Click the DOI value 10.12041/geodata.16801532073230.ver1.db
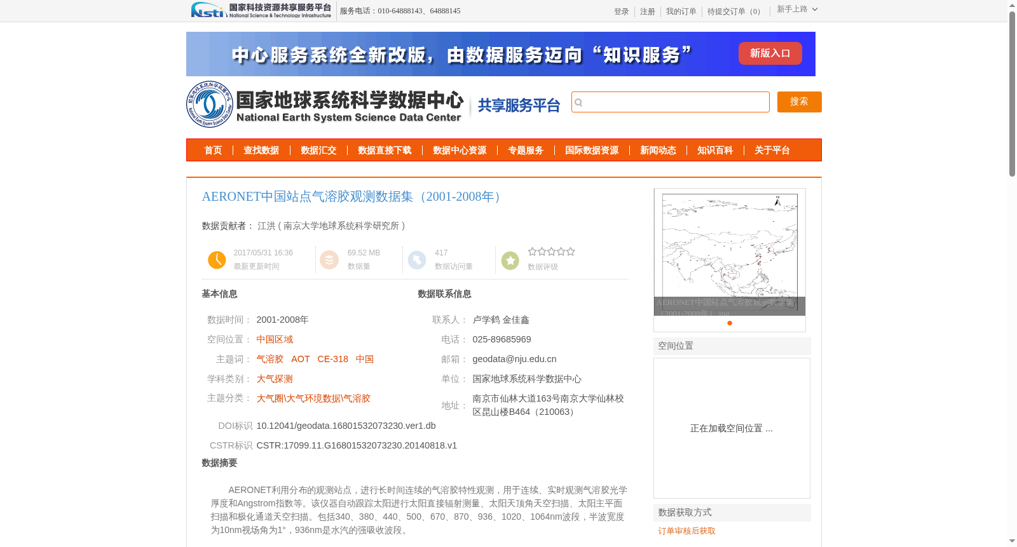The height and width of the screenshot is (547, 1017). pyautogui.click(x=346, y=426)
